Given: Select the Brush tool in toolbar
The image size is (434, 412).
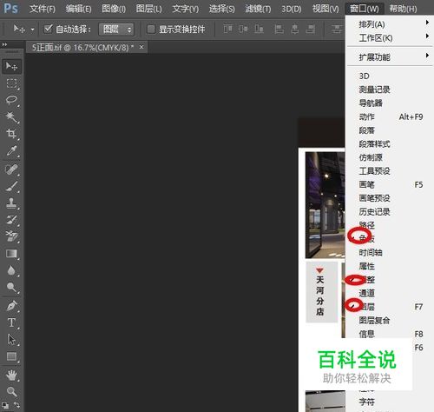Looking at the screenshot, I should [11, 186].
